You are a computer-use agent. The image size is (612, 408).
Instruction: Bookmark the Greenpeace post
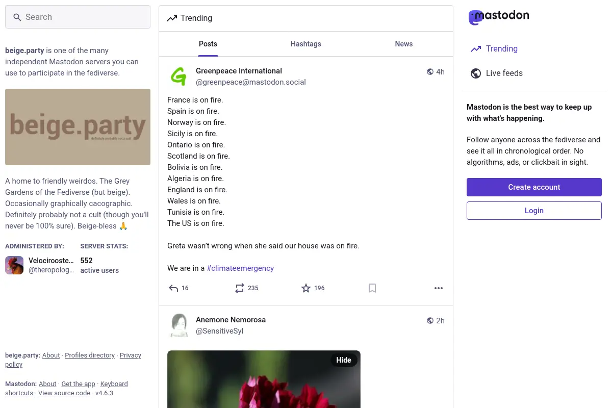coord(372,288)
